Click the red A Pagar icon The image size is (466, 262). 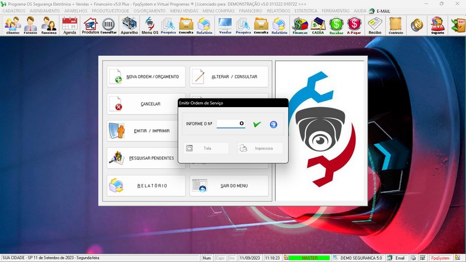(x=354, y=25)
